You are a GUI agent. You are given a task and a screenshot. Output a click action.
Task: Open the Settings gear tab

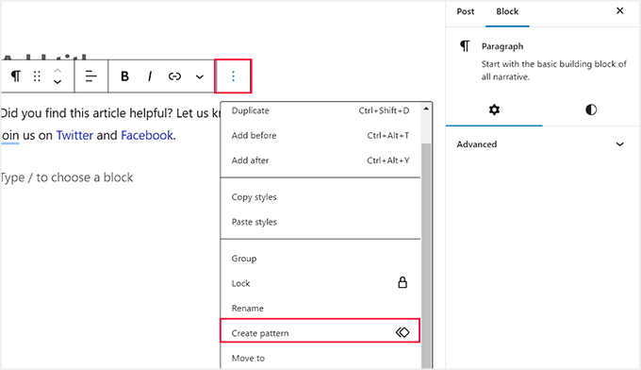494,109
